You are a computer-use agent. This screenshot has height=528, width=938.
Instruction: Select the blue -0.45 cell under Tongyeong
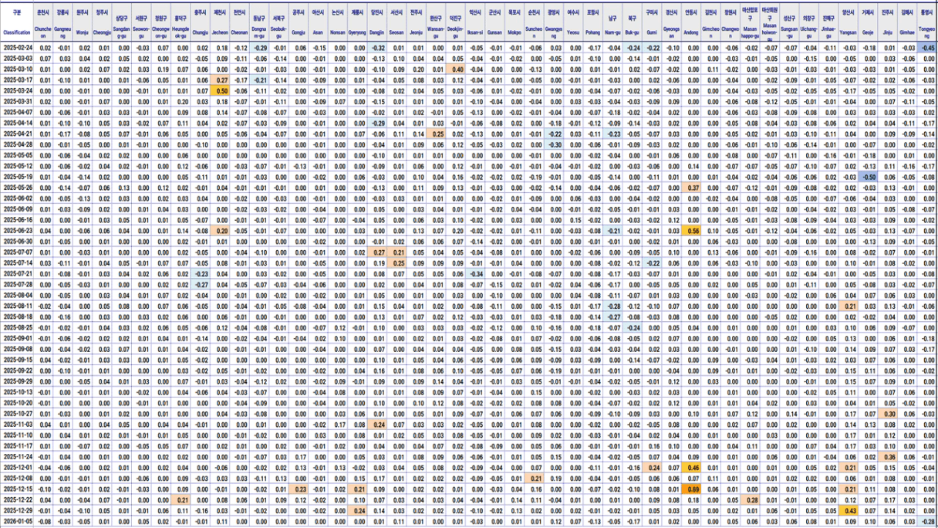[928, 48]
